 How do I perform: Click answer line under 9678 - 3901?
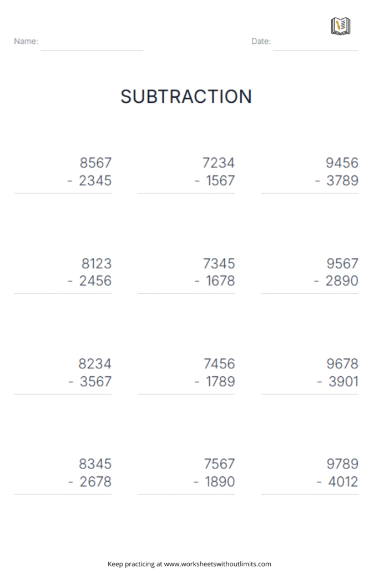coord(310,394)
